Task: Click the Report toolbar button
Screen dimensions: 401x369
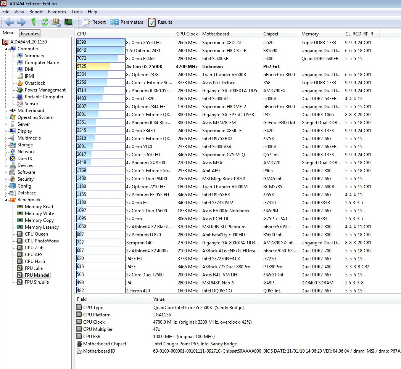Action: (x=94, y=22)
